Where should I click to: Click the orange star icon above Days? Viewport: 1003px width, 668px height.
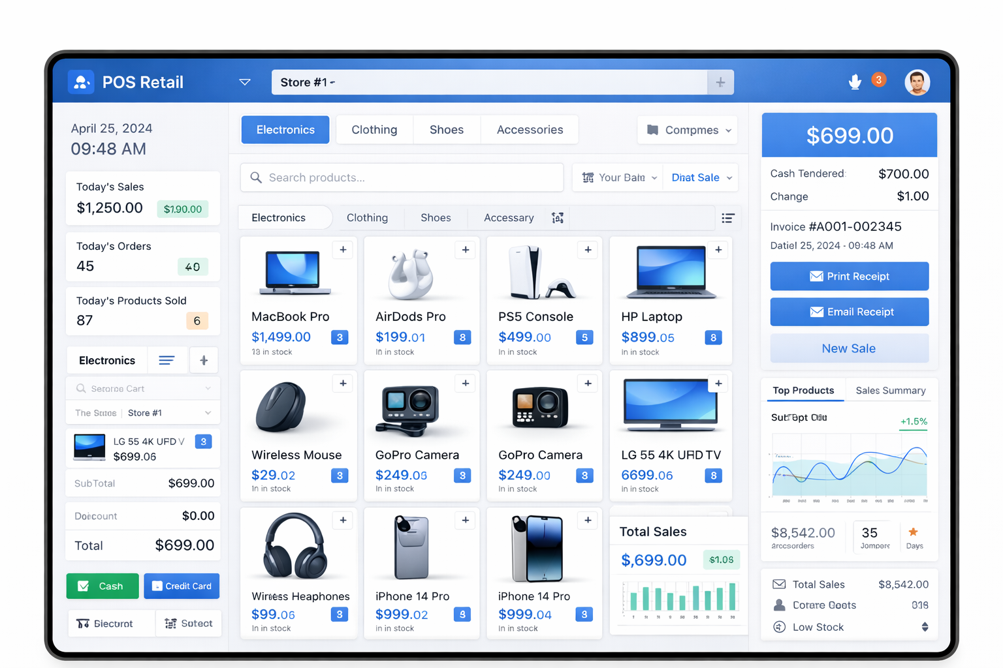pos(914,532)
